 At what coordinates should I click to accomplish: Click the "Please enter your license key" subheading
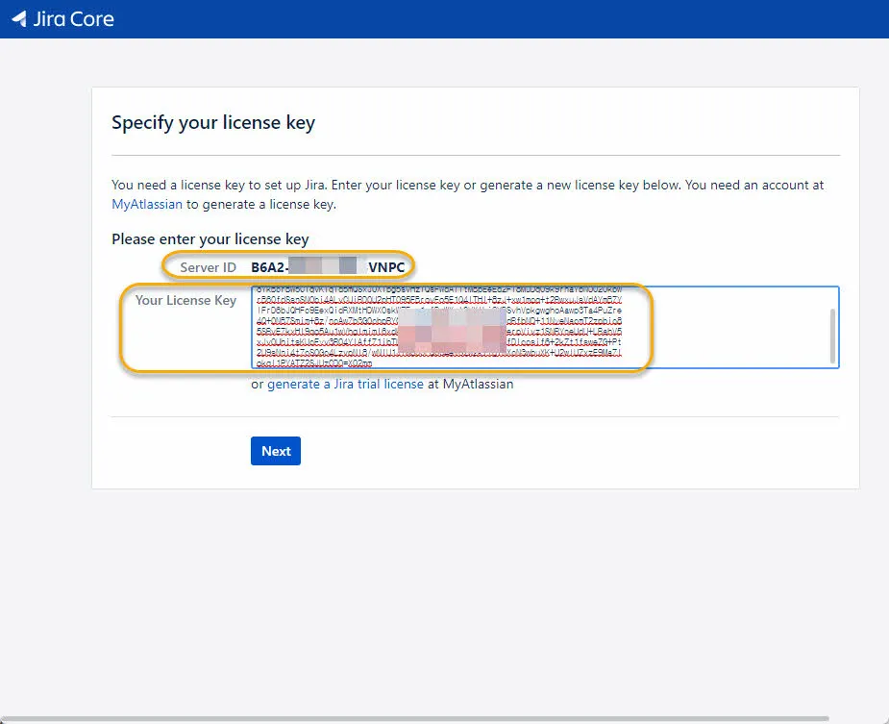click(x=210, y=238)
